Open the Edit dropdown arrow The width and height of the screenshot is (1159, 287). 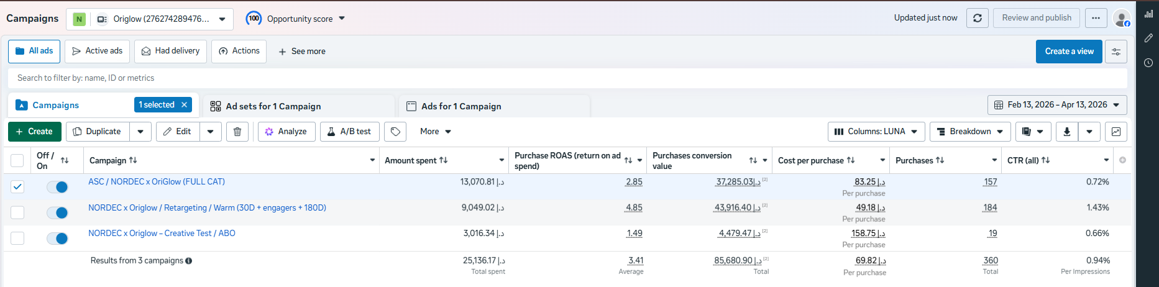(211, 132)
